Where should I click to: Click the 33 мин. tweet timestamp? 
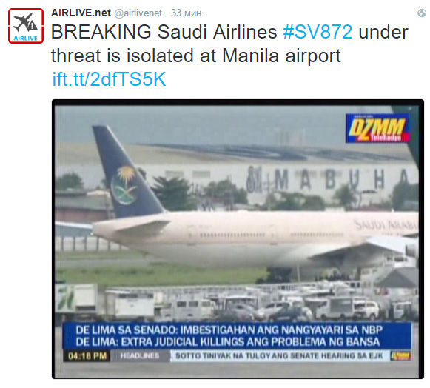pos(187,13)
